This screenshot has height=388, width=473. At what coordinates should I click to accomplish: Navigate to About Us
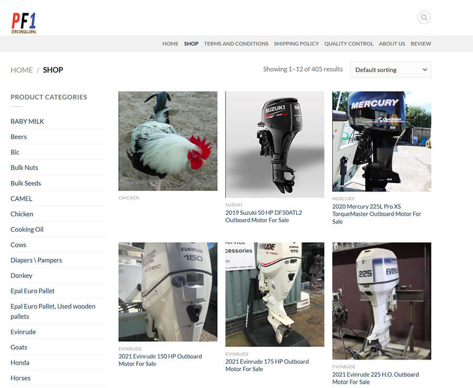pos(392,44)
